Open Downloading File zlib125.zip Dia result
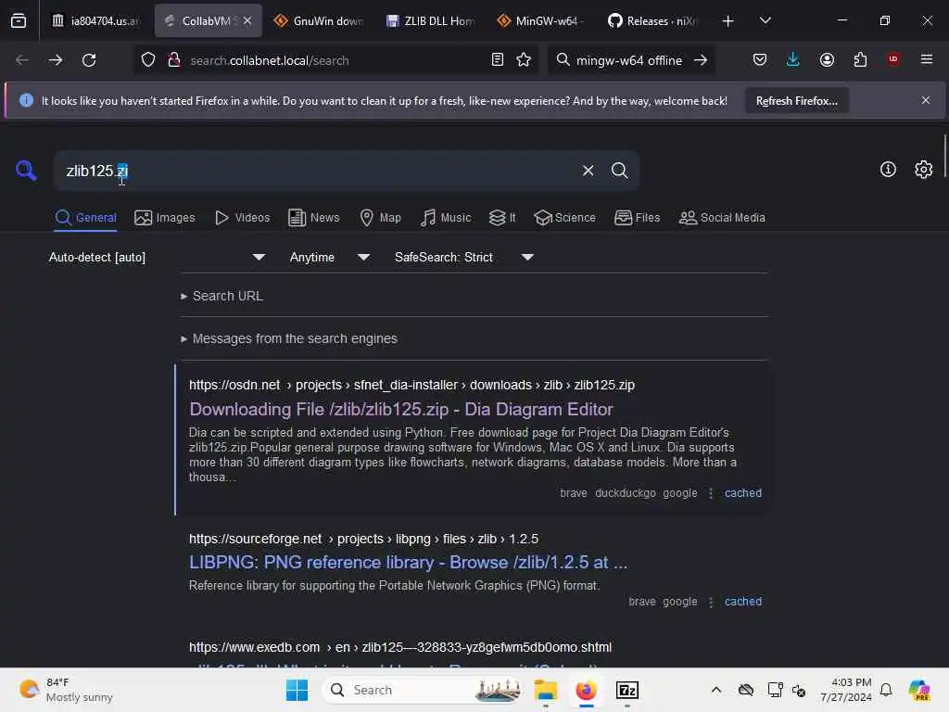This screenshot has width=949, height=712. click(x=401, y=410)
